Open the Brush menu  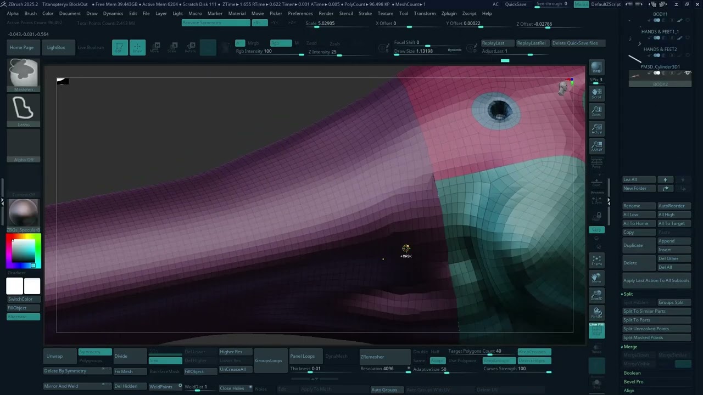(30, 13)
